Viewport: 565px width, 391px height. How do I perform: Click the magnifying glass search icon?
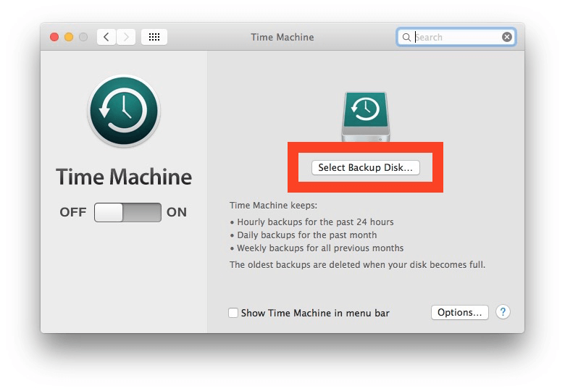[x=407, y=37]
